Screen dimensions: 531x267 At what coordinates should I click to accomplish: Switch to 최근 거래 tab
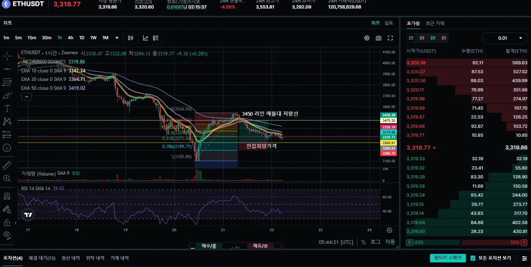coord(435,23)
